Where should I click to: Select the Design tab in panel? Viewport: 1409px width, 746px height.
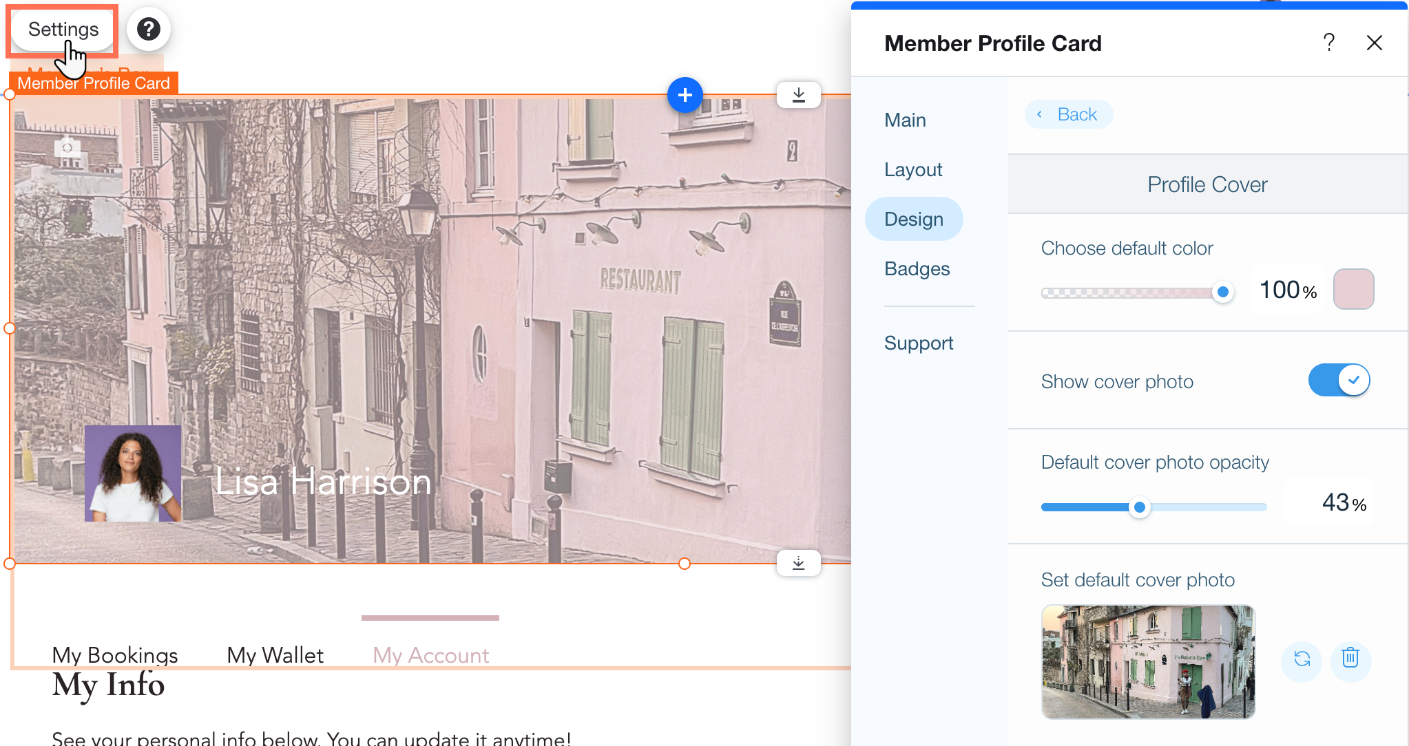[914, 219]
